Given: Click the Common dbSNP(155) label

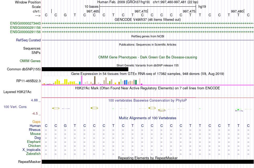Looking at the screenshot, I should [x=24, y=69].
